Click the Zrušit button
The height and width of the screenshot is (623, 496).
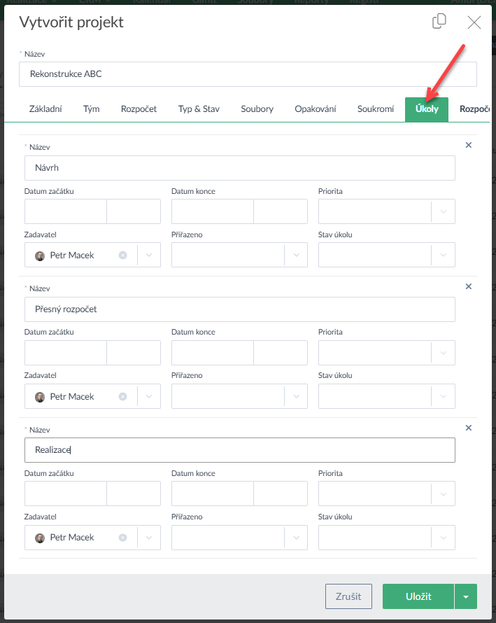coord(348,596)
